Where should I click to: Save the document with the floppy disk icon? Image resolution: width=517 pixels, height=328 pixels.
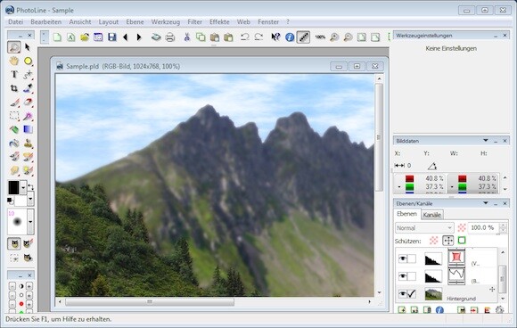point(112,37)
